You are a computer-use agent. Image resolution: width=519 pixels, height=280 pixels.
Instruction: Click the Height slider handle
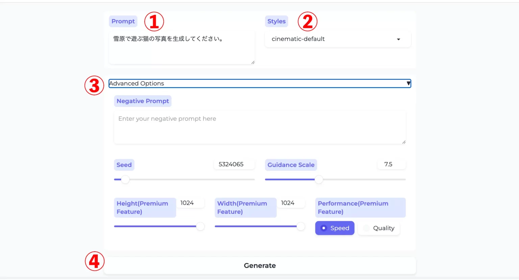coord(200,226)
